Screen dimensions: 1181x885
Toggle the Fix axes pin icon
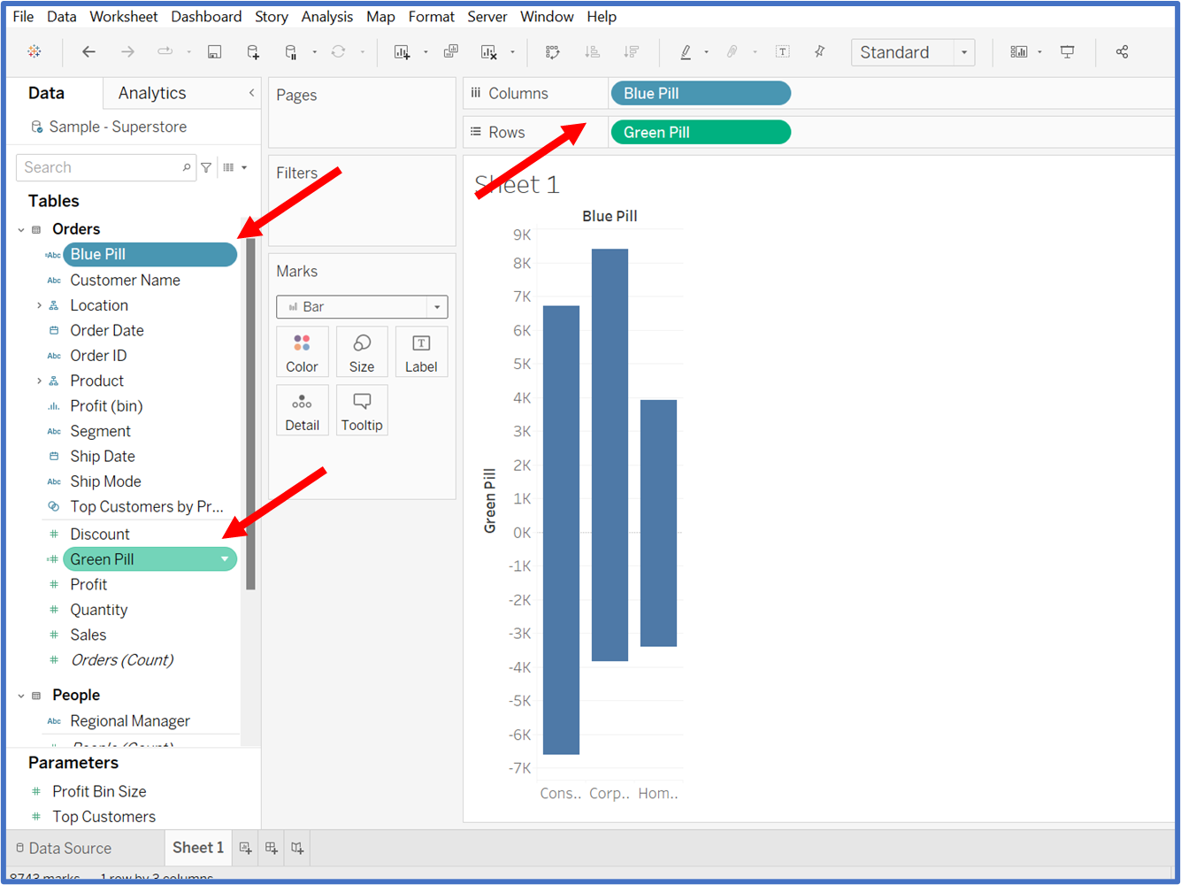click(820, 51)
